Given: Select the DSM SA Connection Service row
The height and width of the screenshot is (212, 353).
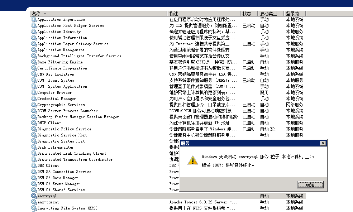Looking at the screenshot, I should coord(105,172).
